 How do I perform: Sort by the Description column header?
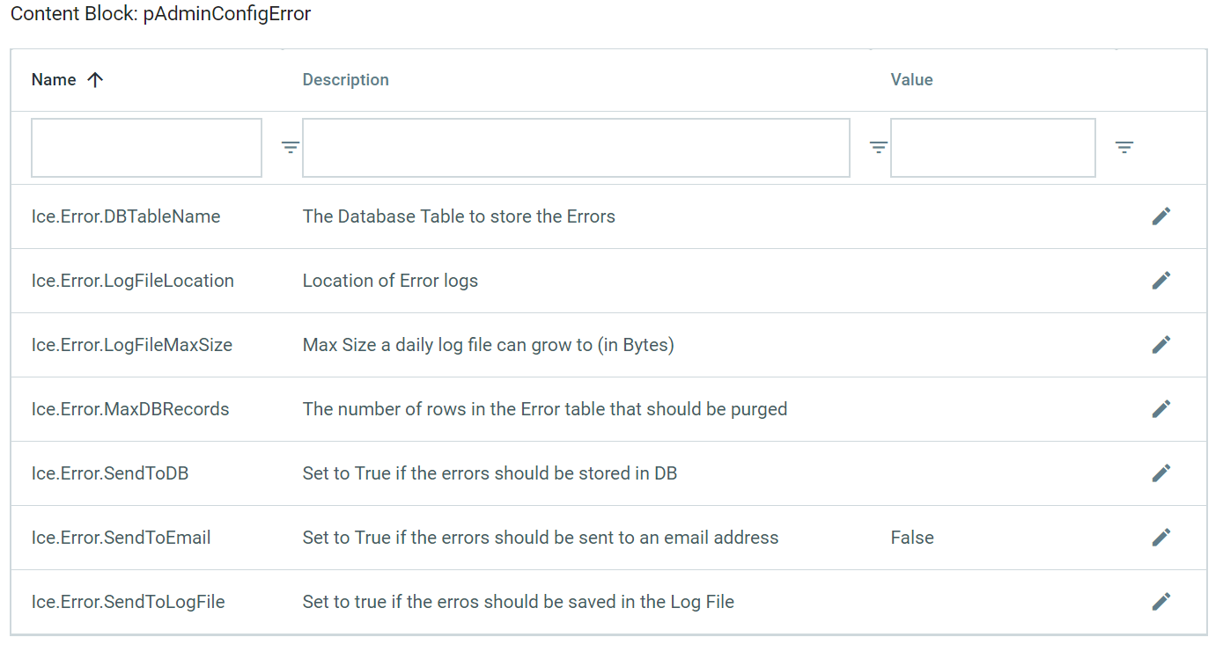[345, 80]
